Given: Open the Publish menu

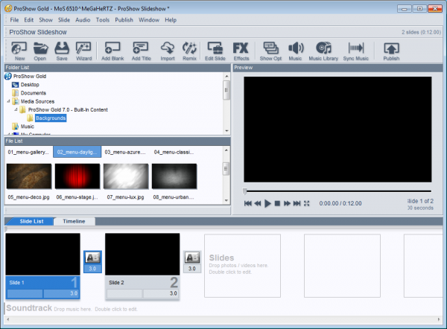Looking at the screenshot, I should tap(124, 20).
